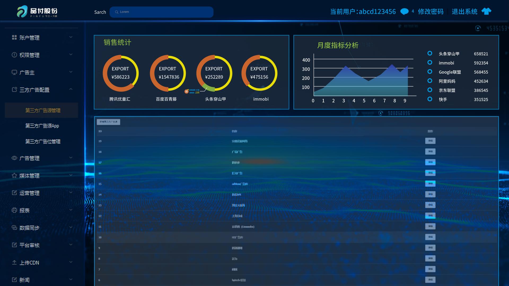Click the 新闻 sidebar icon
The image size is (509, 286).
[x=14, y=279]
